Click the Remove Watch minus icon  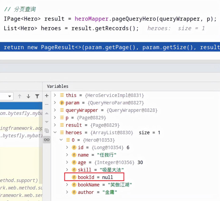(x=47, y=105)
